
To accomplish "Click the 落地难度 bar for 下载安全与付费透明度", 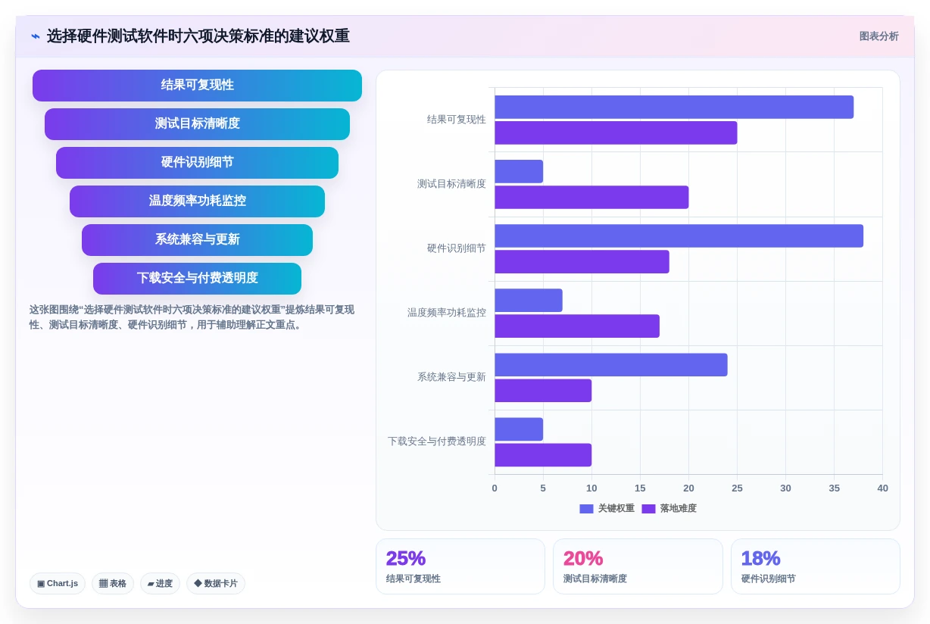I will point(543,454).
